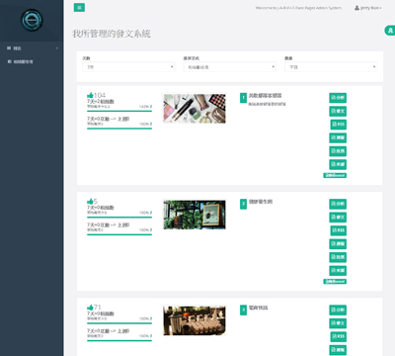
Task: Click the cosmetics thumbnail of the first page
Action: (195, 109)
